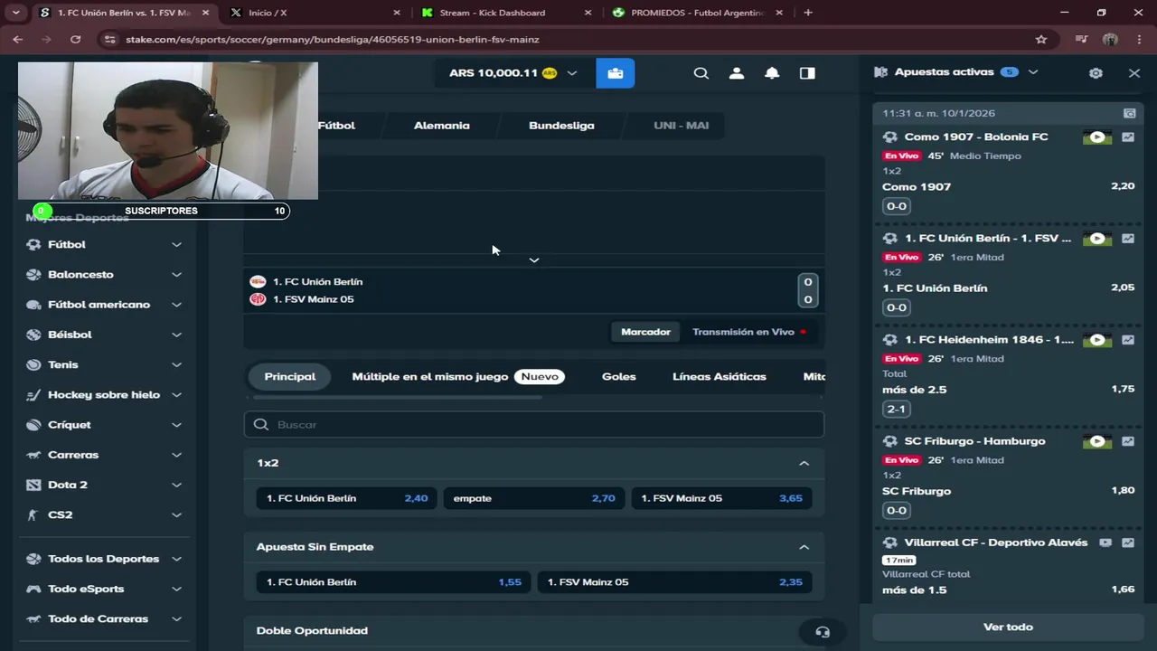Open the Críquet sidebar category
Image resolution: width=1157 pixels, height=651 pixels.
pyautogui.click(x=104, y=425)
